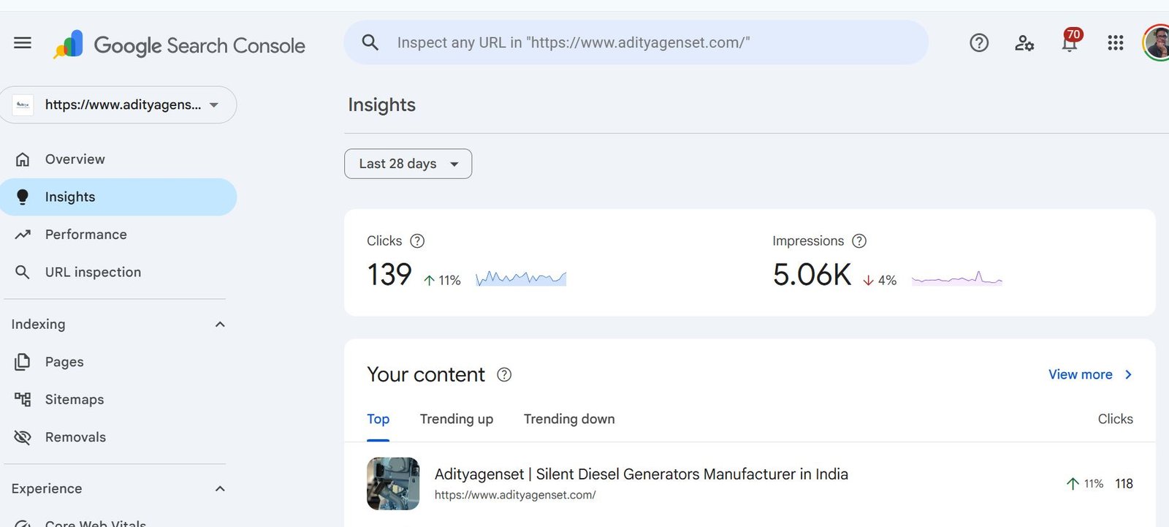
Task: Click the Inspect any URL search field
Action: pos(636,42)
